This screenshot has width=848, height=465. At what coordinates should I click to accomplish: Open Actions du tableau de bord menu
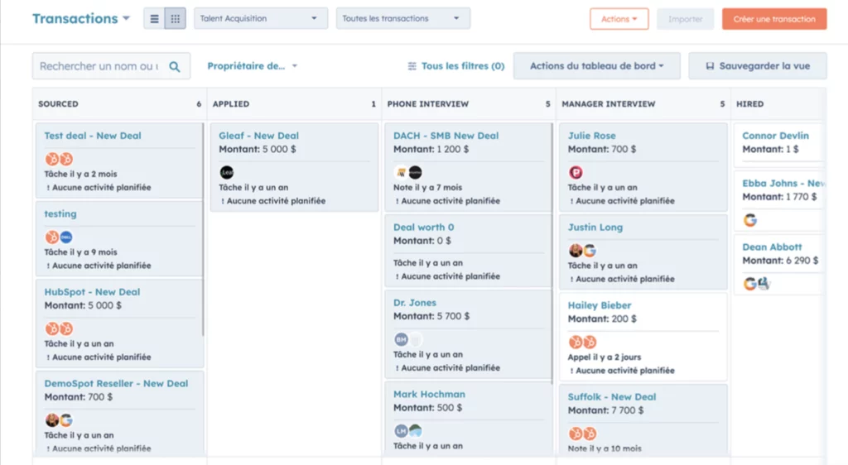pos(596,66)
